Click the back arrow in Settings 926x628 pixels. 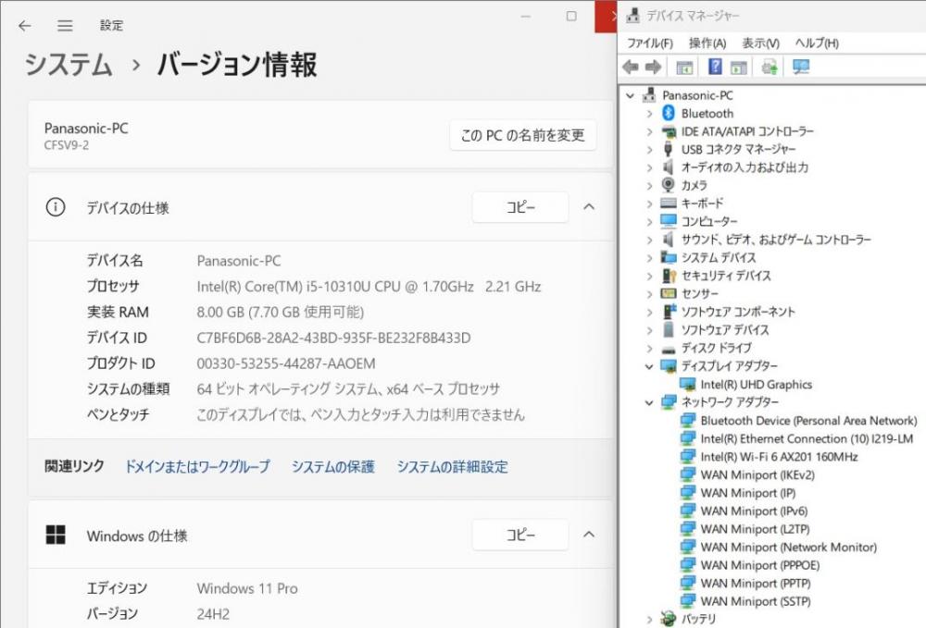coord(24,25)
